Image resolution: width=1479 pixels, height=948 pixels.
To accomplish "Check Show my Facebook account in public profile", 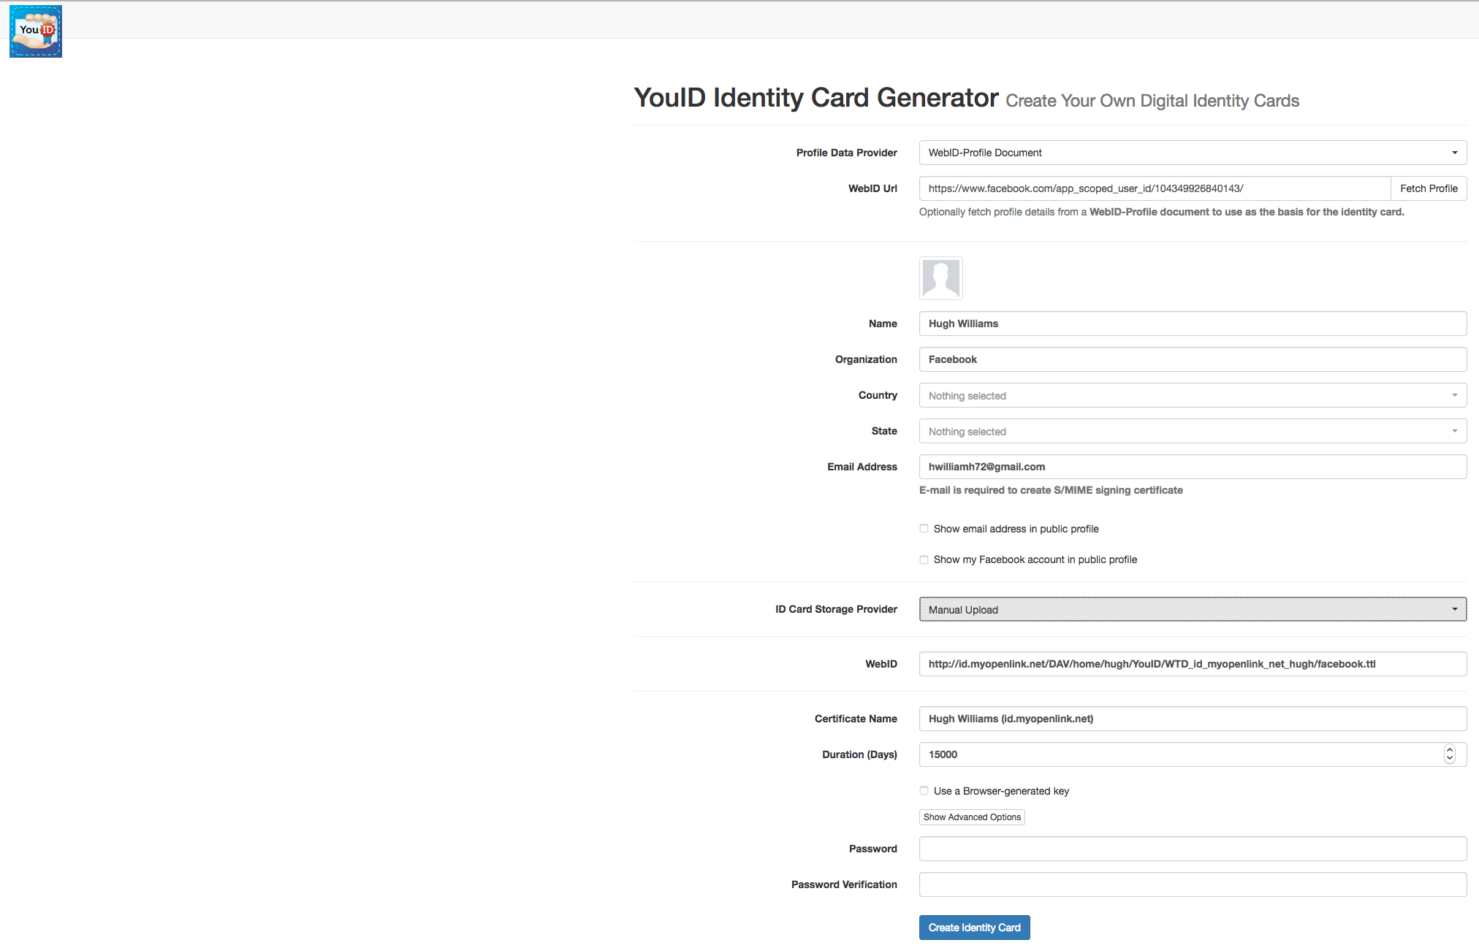I will [924, 559].
